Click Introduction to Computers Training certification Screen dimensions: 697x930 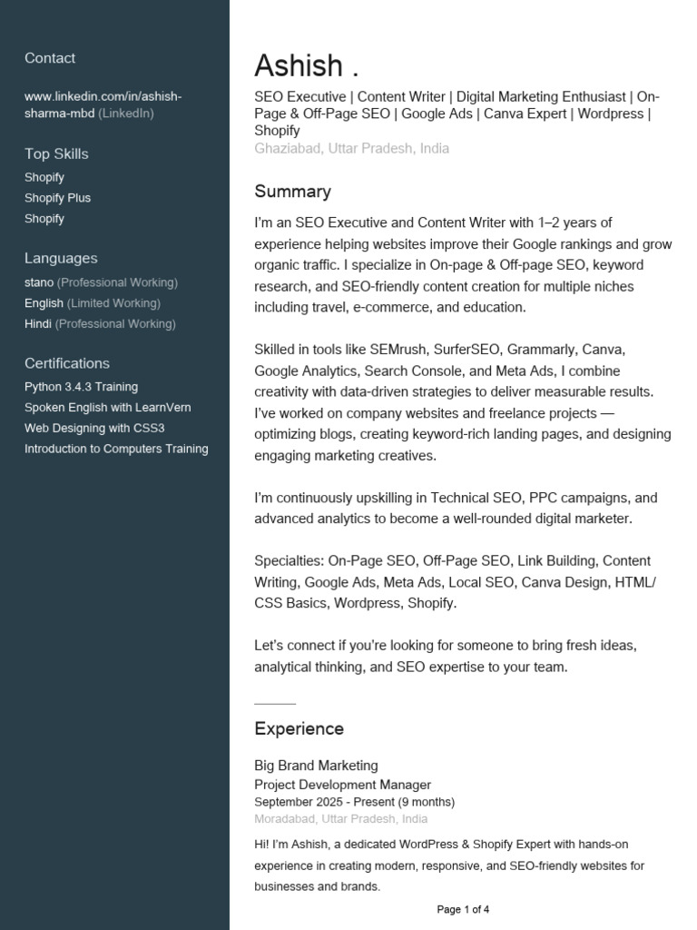click(116, 449)
